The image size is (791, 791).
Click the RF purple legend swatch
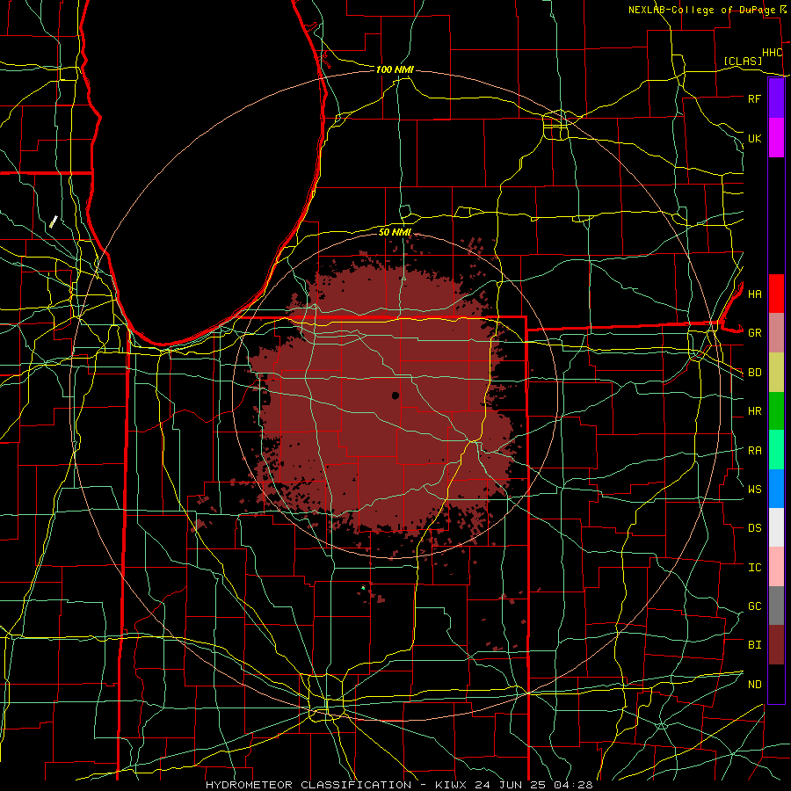coord(776,98)
